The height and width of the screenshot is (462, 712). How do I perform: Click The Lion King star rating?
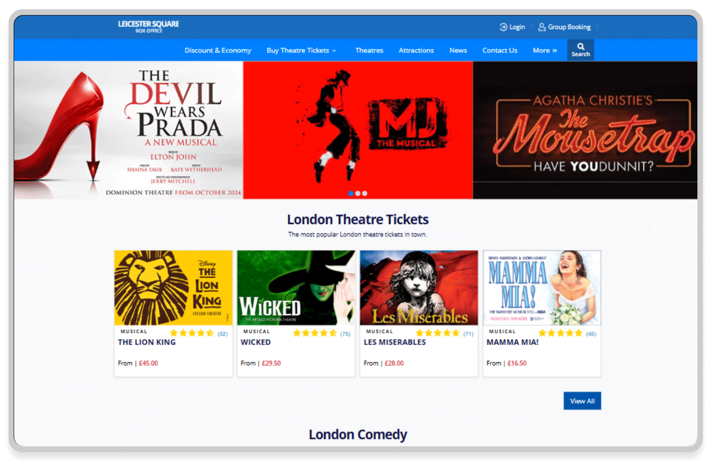pos(192,333)
